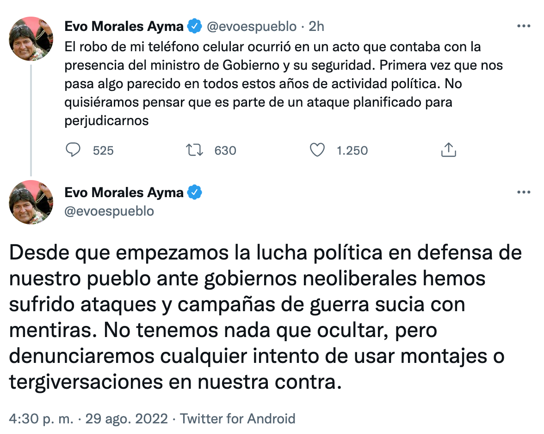Open more options menu on second tweet
The image size is (544, 434).
point(523,192)
